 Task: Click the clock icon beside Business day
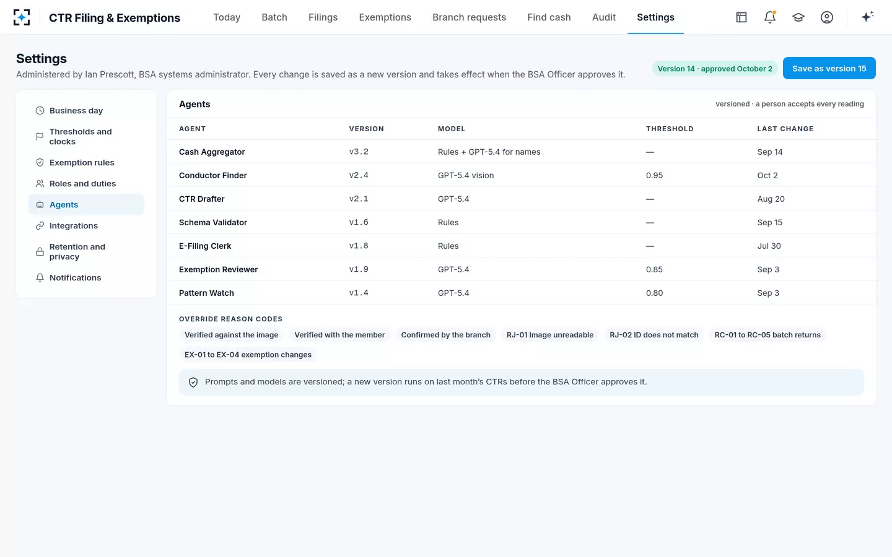coord(40,111)
